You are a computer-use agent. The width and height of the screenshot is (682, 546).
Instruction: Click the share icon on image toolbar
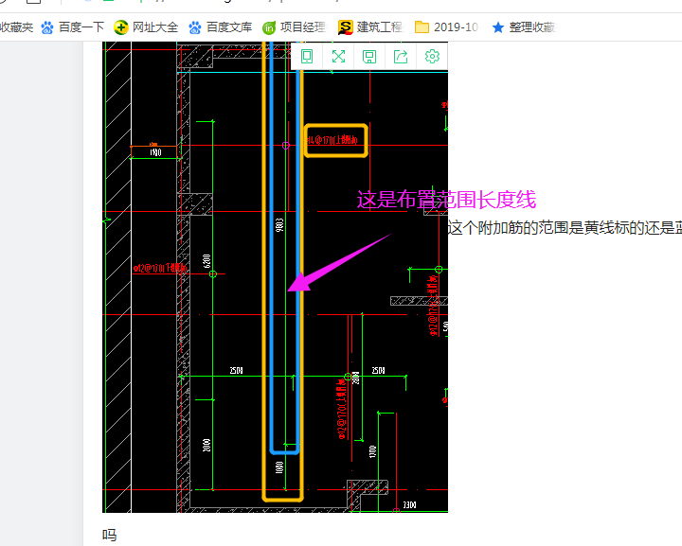401,57
